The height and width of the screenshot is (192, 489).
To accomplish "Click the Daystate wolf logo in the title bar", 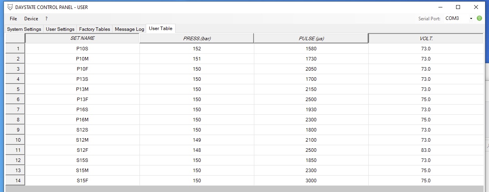I will click(10, 7).
